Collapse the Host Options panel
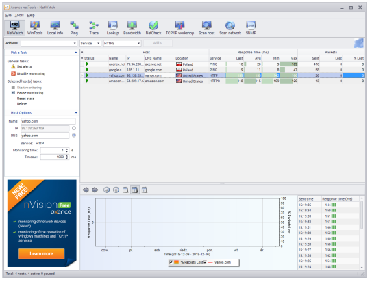This screenshot has height=282, width=370. (x=76, y=113)
